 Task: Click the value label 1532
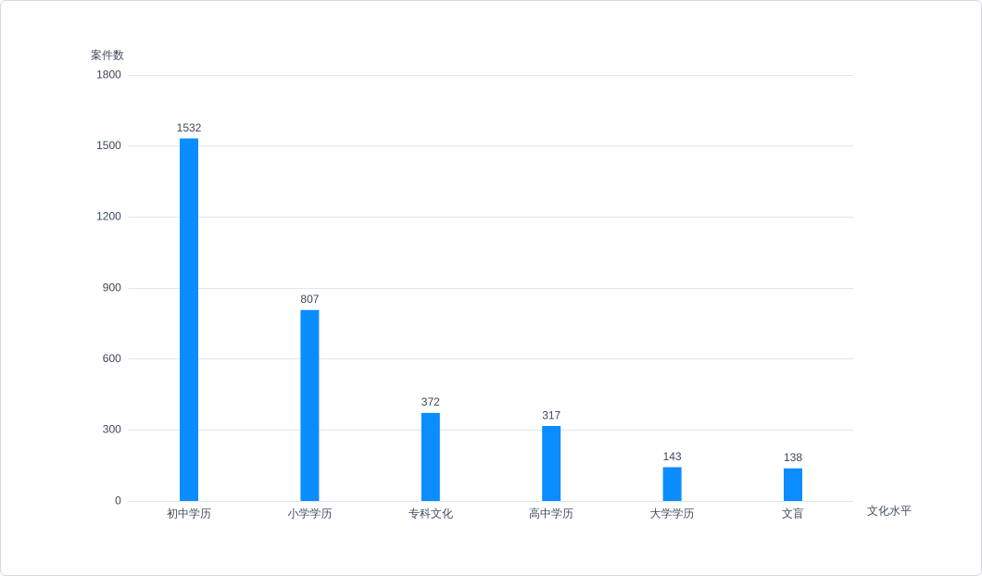(189, 128)
